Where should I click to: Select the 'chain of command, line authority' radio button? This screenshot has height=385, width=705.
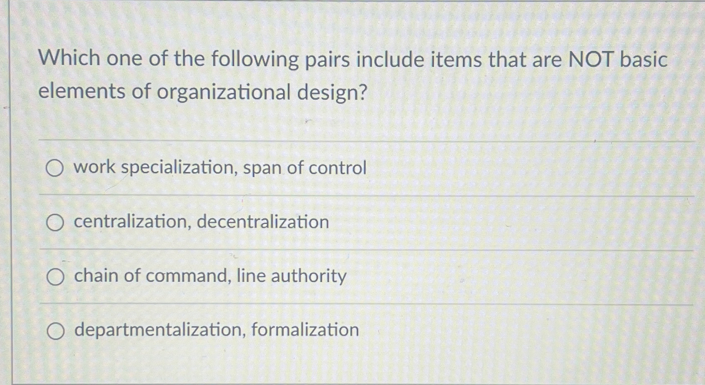coord(56,277)
